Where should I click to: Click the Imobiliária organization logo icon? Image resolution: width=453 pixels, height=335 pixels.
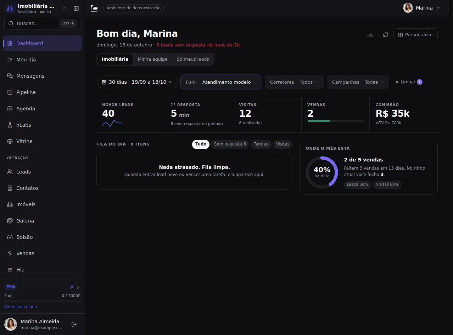click(10, 9)
